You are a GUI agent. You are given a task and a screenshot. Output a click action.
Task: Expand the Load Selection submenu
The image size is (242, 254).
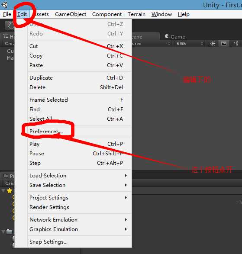79,176
